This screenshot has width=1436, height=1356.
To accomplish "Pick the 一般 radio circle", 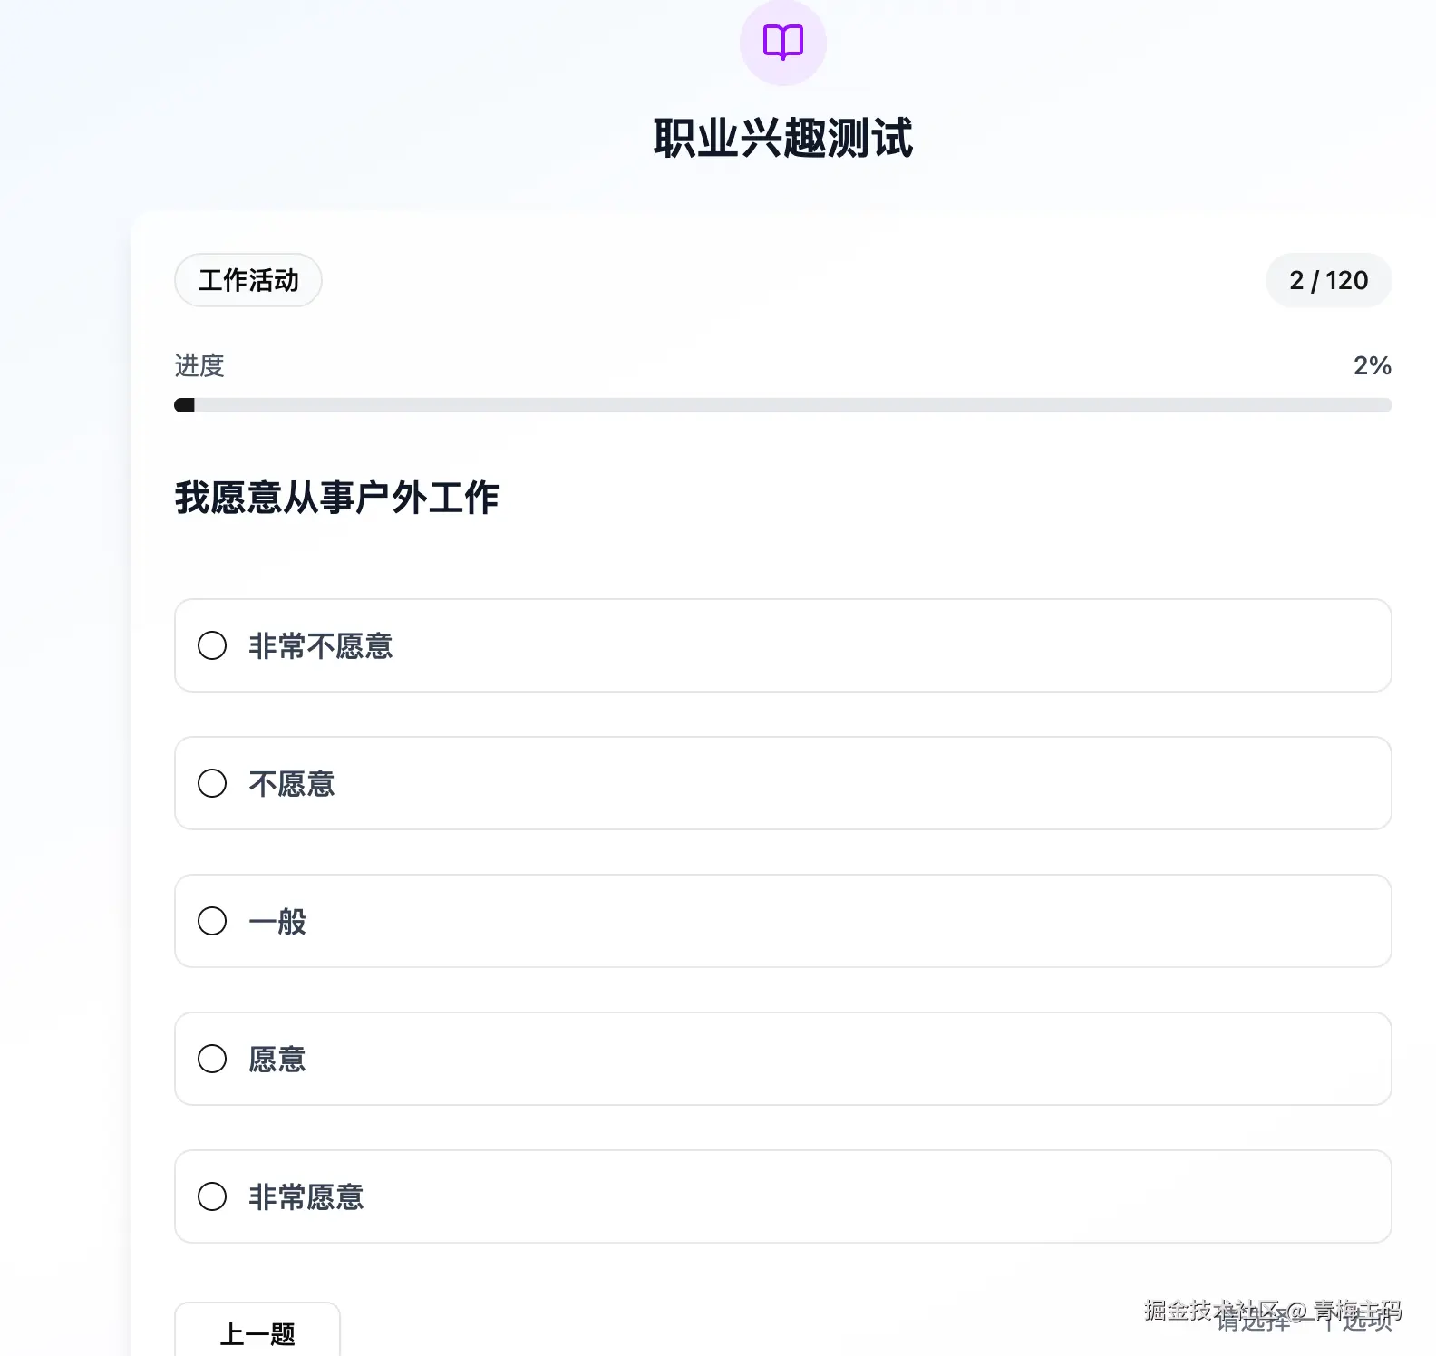I will 212,921.
